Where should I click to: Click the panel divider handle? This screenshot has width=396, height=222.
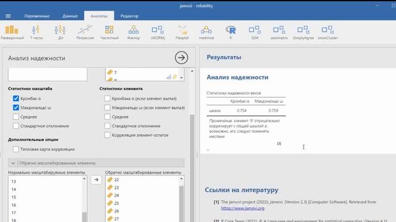click(x=197, y=154)
